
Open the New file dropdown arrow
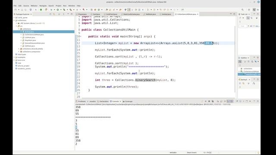point(19,9)
